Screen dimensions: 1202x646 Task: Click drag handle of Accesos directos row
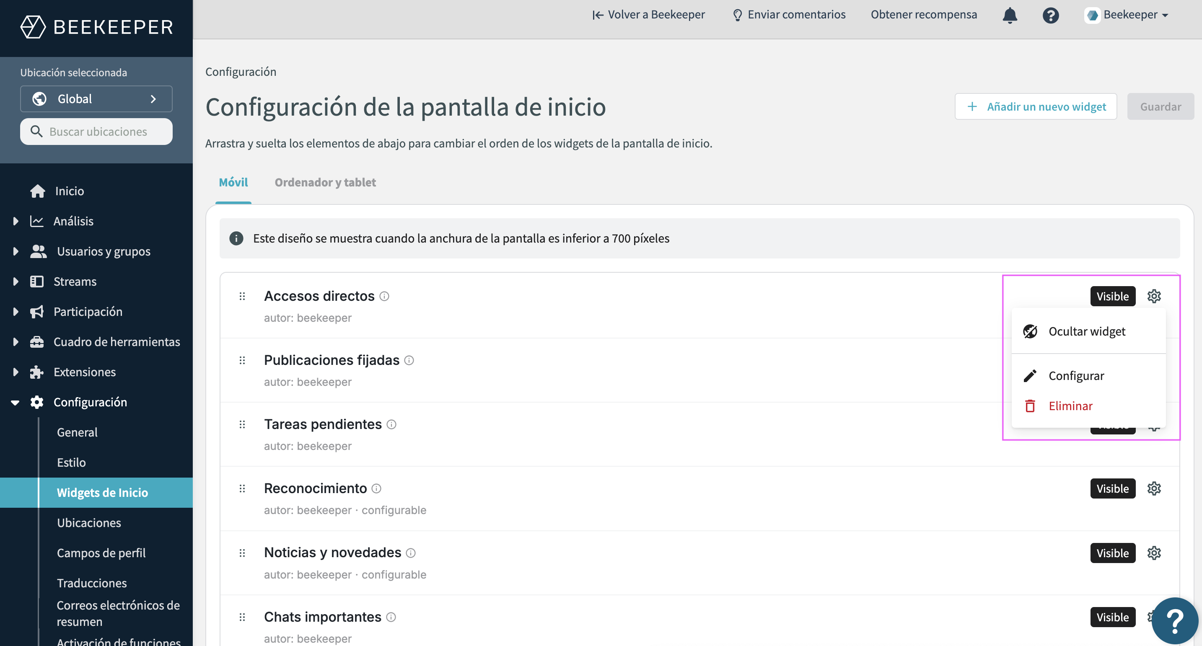pyautogui.click(x=242, y=296)
